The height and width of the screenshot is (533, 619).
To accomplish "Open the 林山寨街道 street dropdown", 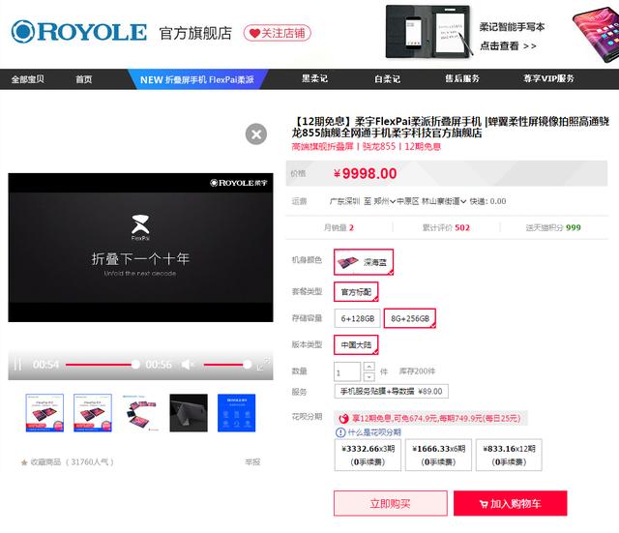I will pyautogui.click(x=444, y=201).
